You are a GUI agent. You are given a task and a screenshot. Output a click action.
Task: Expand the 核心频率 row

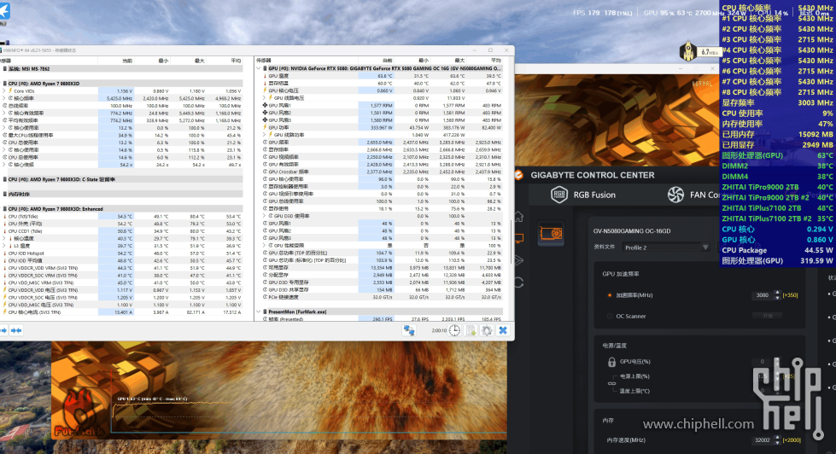[4, 99]
